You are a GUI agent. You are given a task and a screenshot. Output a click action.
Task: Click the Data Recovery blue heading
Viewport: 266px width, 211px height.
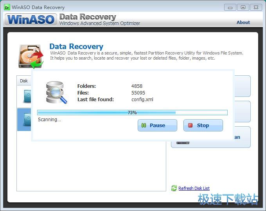click(x=76, y=46)
